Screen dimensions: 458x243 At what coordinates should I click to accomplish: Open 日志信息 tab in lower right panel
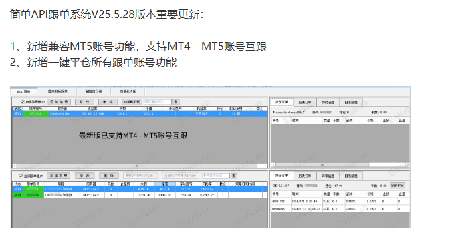click(x=351, y=176)
